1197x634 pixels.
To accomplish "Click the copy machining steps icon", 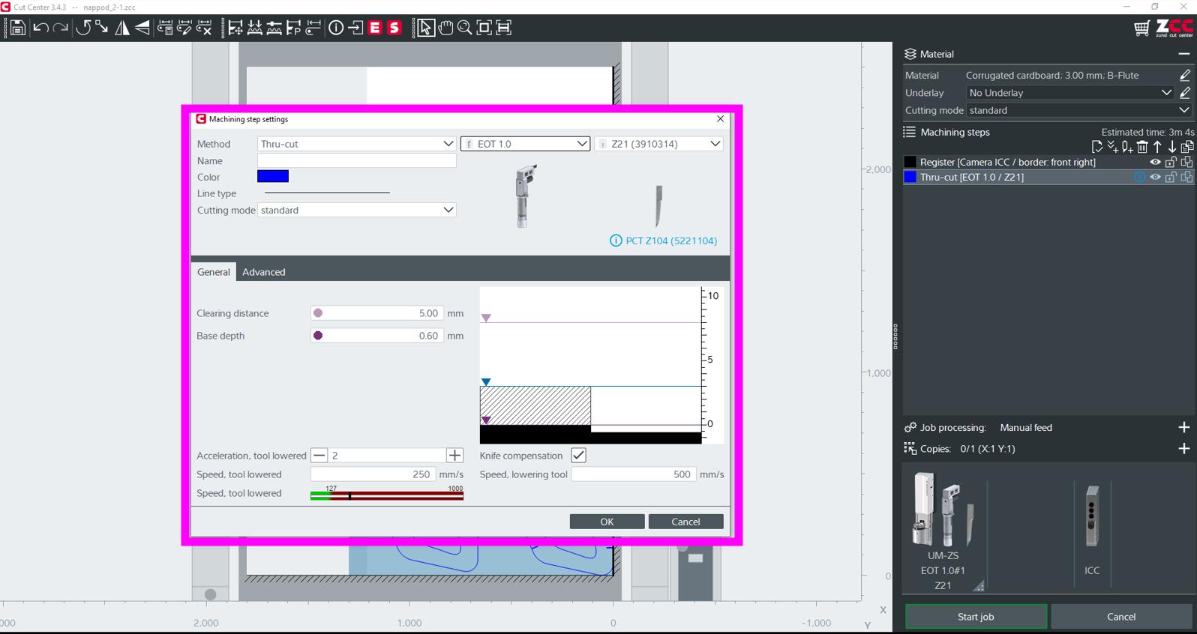I will click(x=1187, y=147).
